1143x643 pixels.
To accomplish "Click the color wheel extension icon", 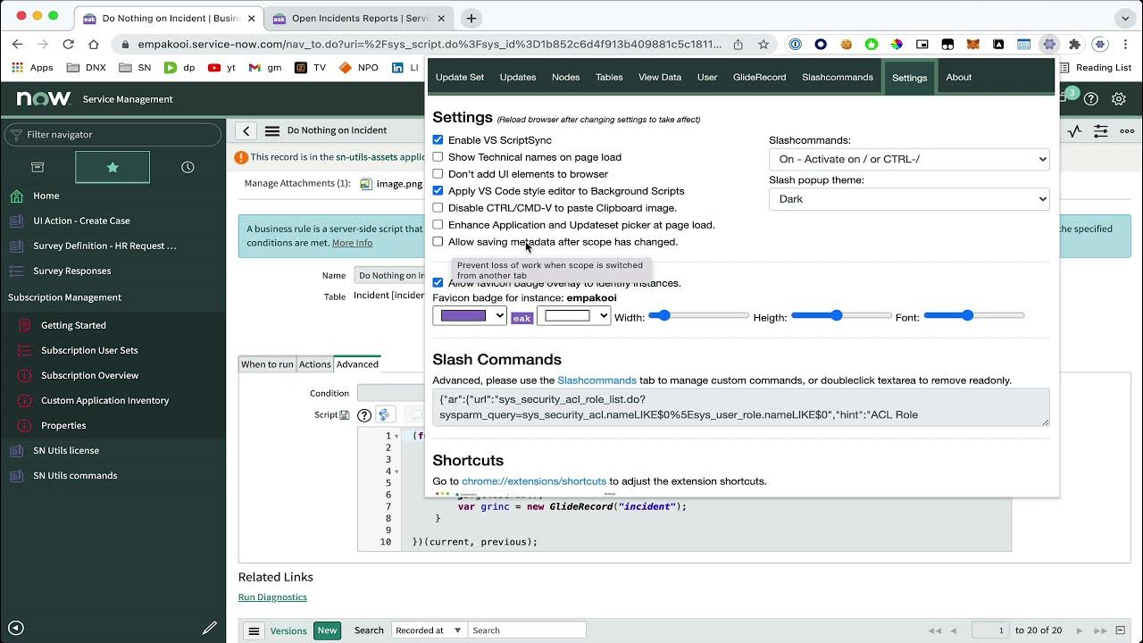I will tap(897, 44).
